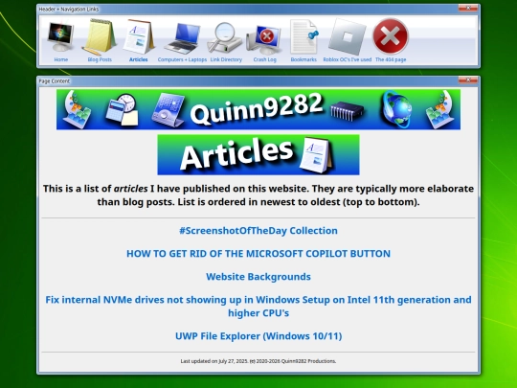Open the Microsoft Copilot button removal article
The image size is (517, 388).
(258, 254)
